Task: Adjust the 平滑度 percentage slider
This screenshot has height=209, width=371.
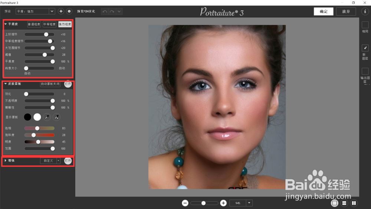Action: (x=40, y=61)
